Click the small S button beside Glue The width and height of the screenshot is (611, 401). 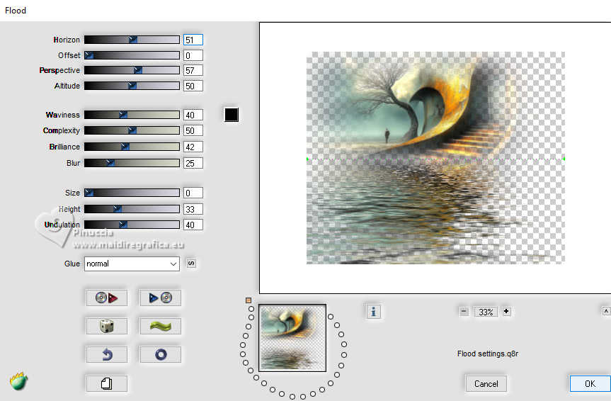click(191, 264)
